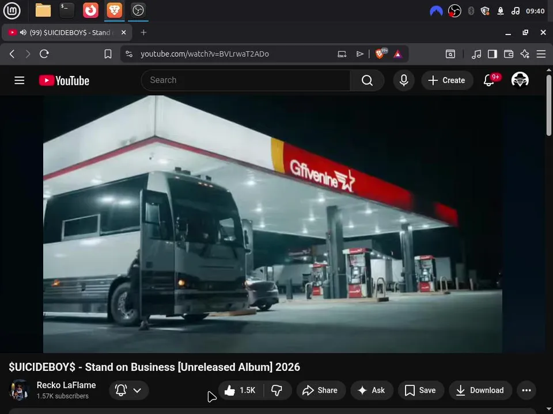The width and height of the screenshot is (553, 414).
Task: Toggle the YouTube guide sidebar menu
Action: (20, 80)
